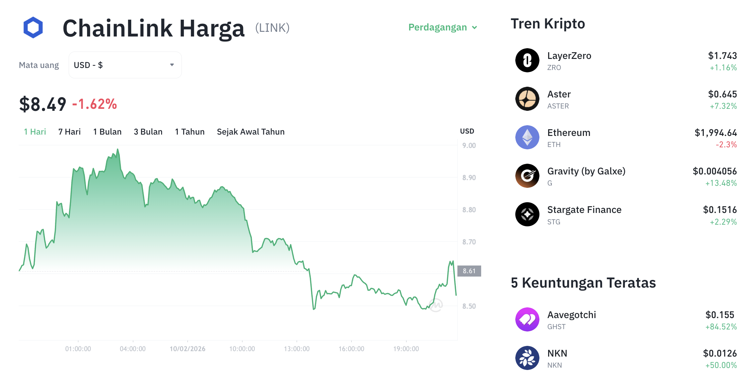View the 1 Tahun price chart
Screen dimensions: 742x375
pos(190,132)
